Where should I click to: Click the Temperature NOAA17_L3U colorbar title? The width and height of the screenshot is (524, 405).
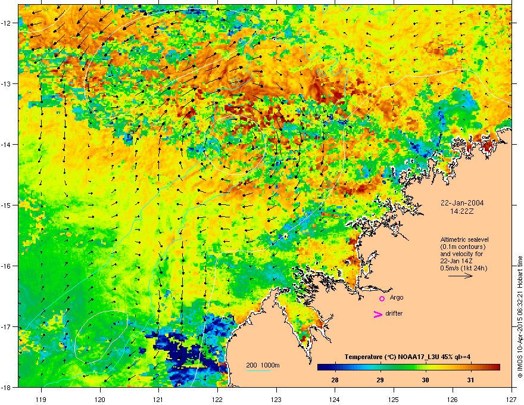(x=407, y=357)
